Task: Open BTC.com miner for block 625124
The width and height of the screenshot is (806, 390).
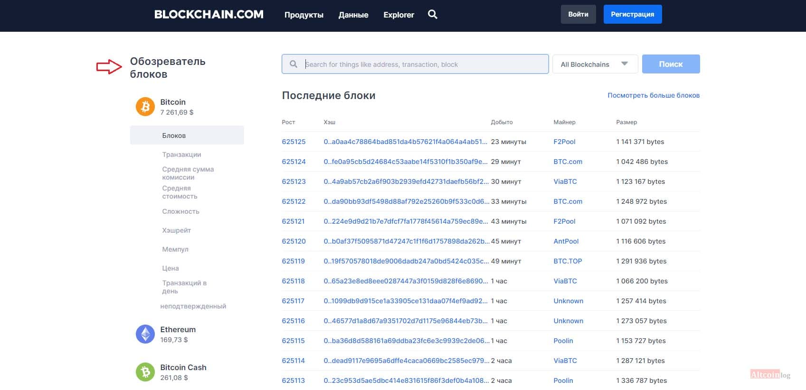Action: pyautogui.click(x=568, y=162)
